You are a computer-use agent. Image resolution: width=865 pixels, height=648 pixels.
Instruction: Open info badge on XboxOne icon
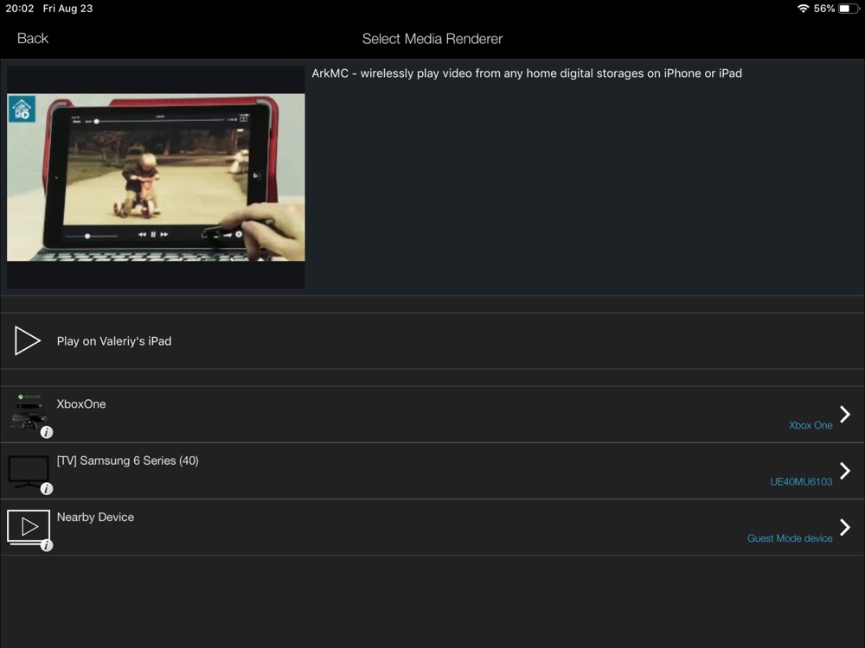47,433
